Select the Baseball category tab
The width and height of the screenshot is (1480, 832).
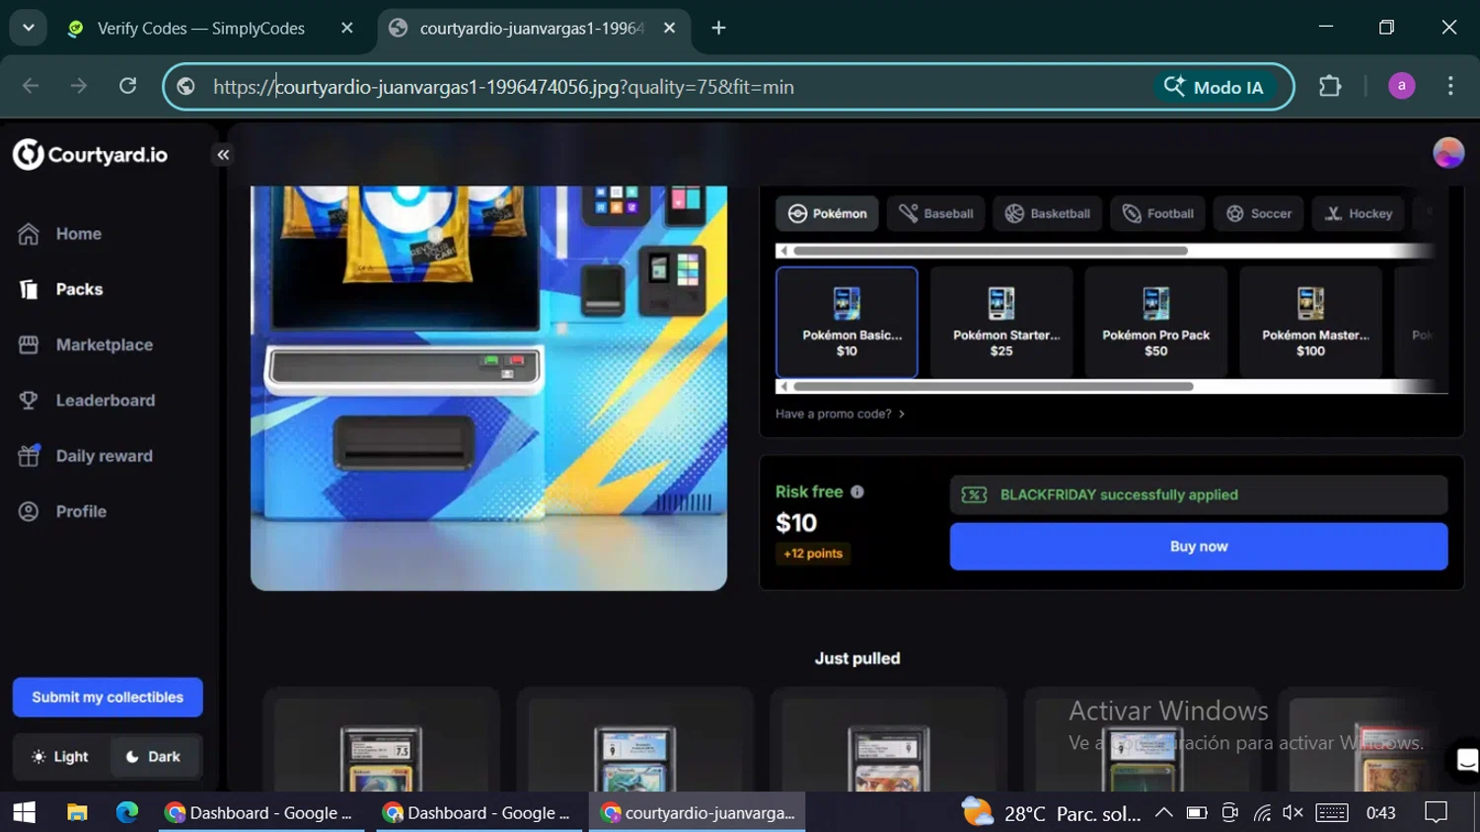click(x=935, y=213)
